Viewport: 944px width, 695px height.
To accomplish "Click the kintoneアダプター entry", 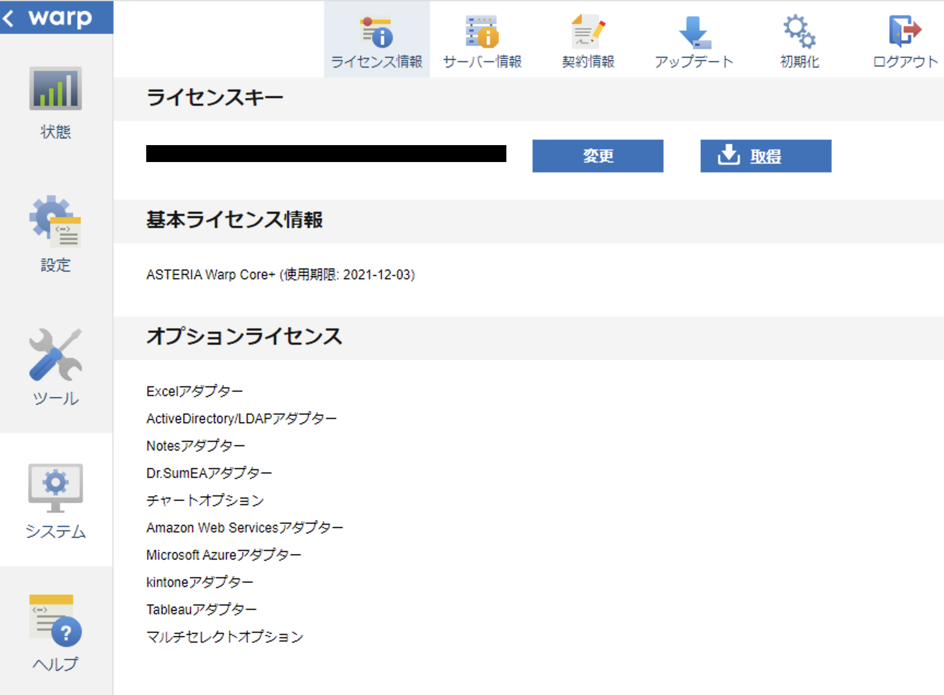I will point(200,582).
